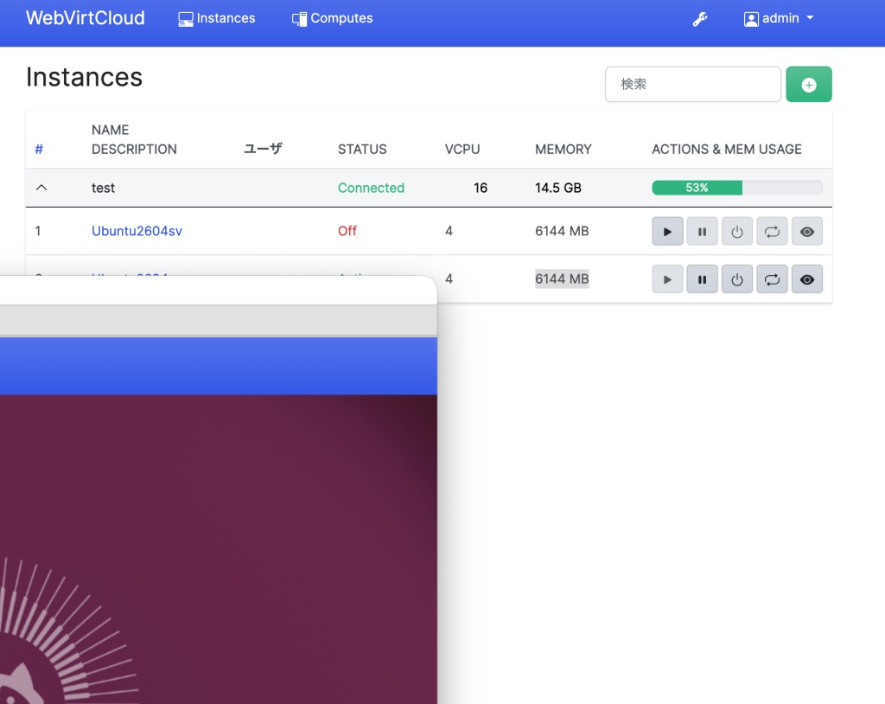Screen dimensions: 885x704
Task: Open the wrench settings icon in navbar
Action: click(700, 19)
